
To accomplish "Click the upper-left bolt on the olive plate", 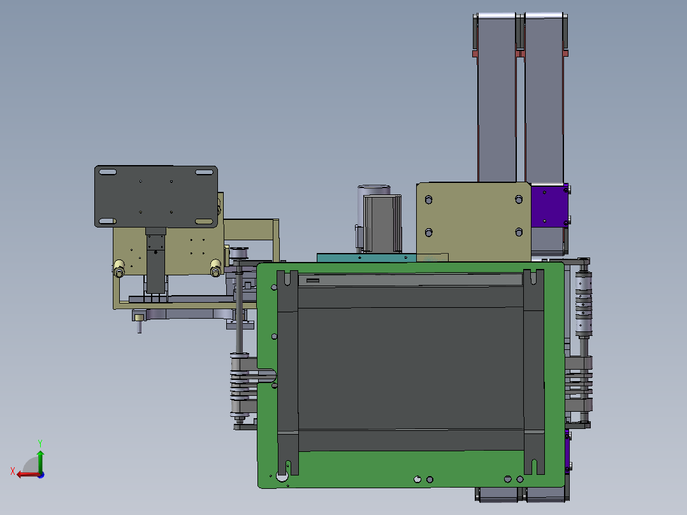I will [428, 200].
